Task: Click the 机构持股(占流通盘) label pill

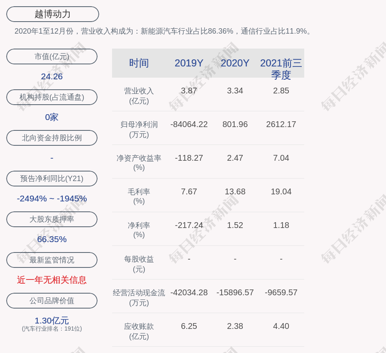Action: [x=52, y=97]
